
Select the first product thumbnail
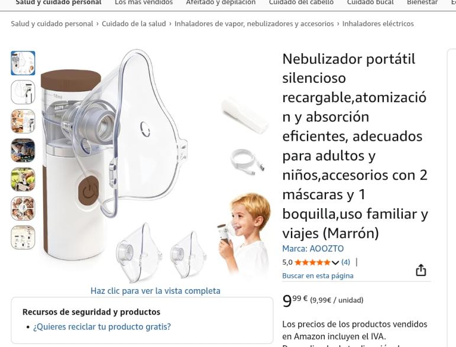(23, 63)
